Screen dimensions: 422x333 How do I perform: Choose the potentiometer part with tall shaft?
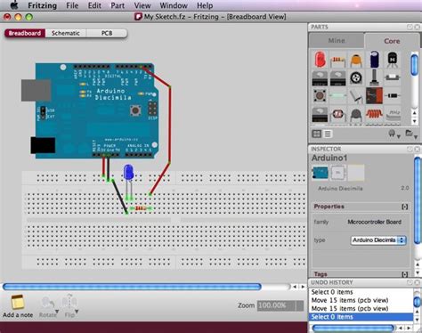tap(374, 77)
